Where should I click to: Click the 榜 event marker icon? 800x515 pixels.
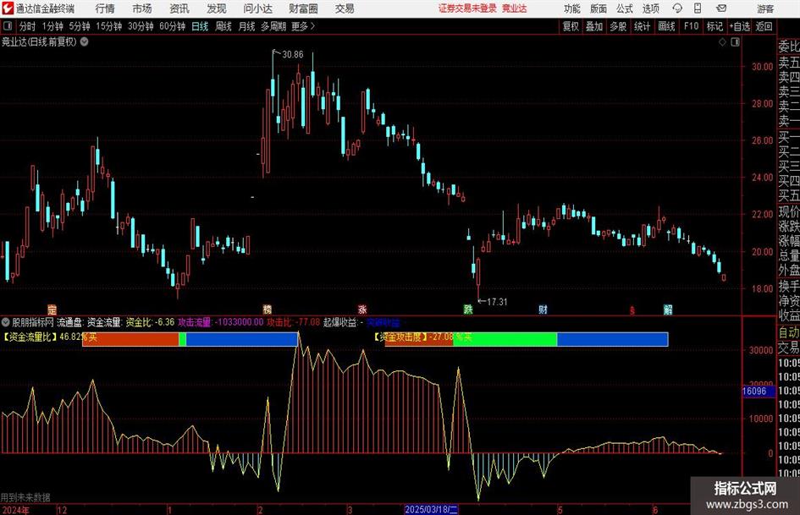268,310
